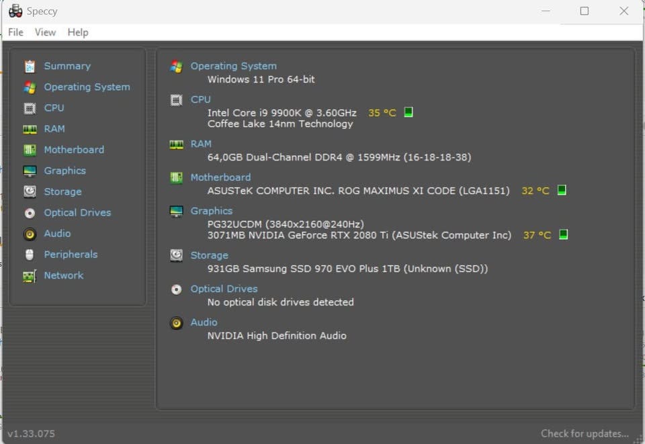Open the Help menu
This screenshot has height=444, width=645.
pyautogui.click(x=78, y=32)
